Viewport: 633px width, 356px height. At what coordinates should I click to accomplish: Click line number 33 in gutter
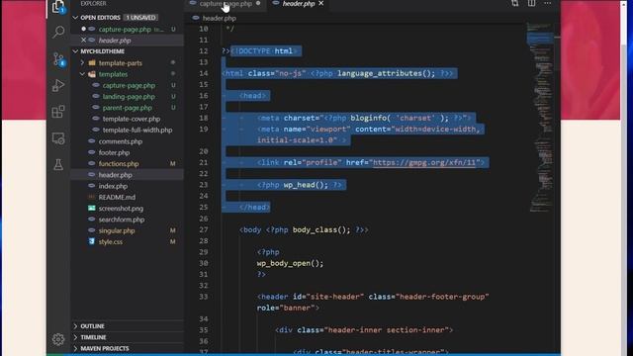(204, 297)
